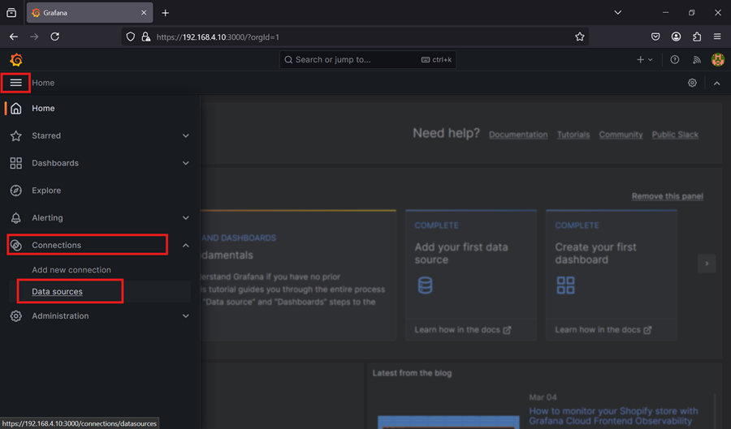Open the Public Slack link
Viewport: 731px width, 429px height.
[675, 135]
